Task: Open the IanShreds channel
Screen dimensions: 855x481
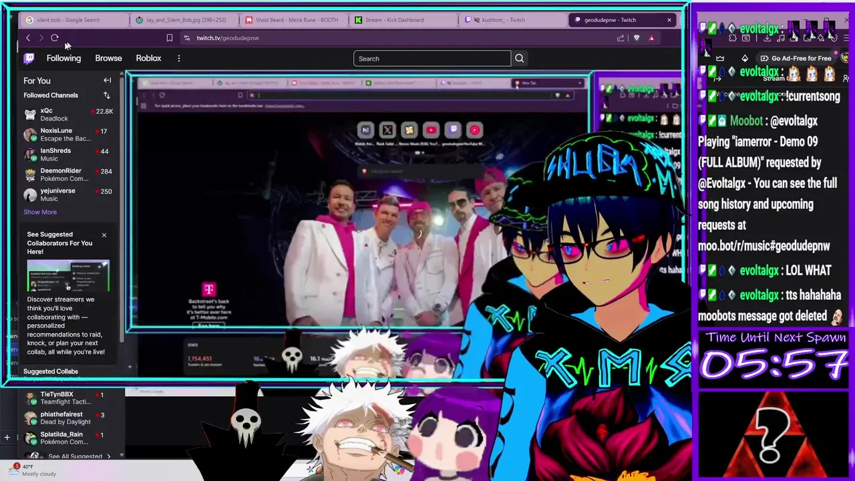Action: tap(68, 154)
